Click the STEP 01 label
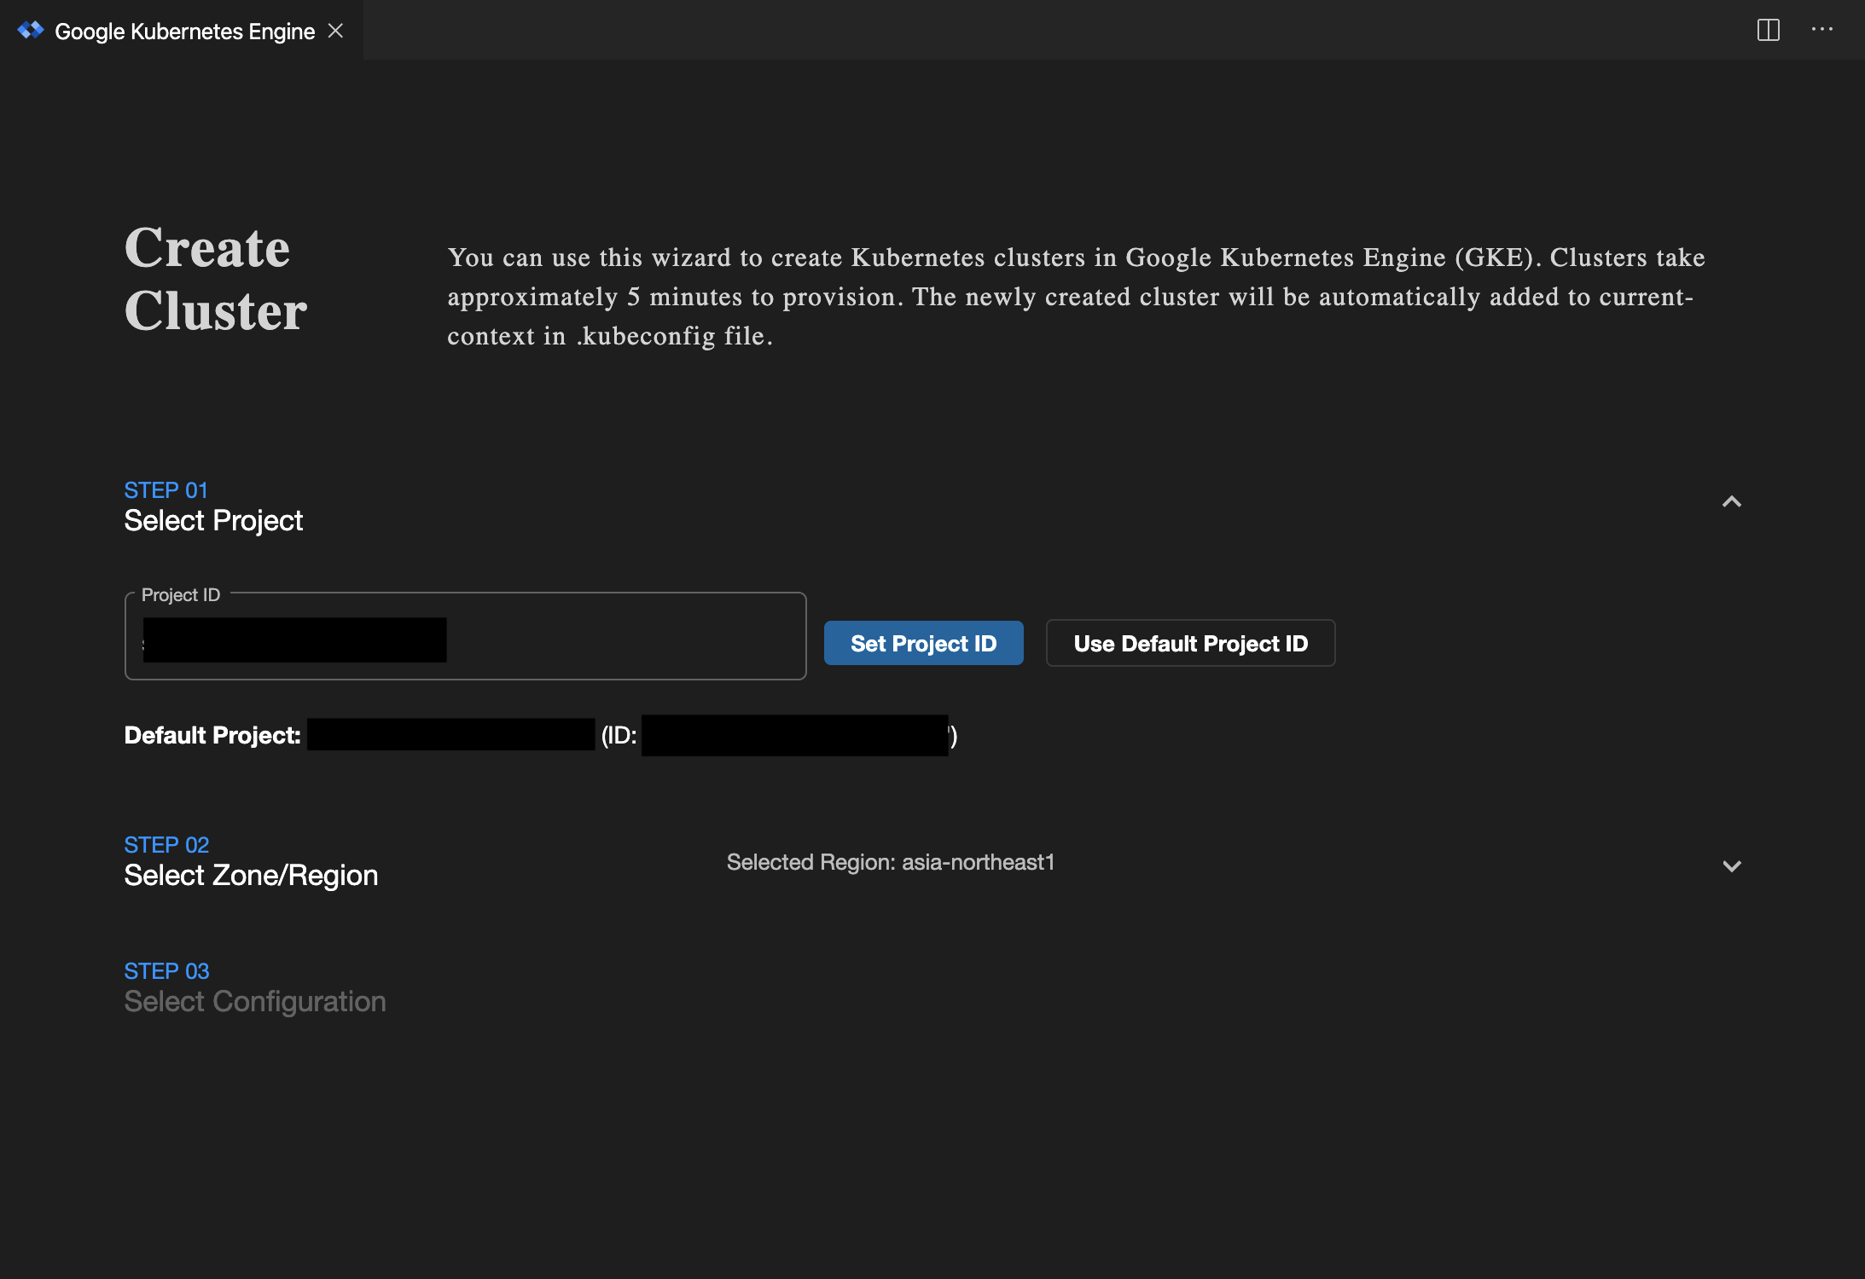This screenshot has width=1865, height=1279. [x=166, y=490]
